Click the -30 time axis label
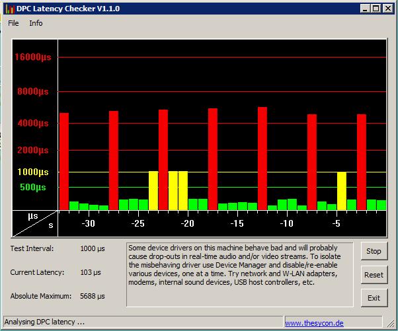Viewport: 398px width, 331px height. point(88,223)
